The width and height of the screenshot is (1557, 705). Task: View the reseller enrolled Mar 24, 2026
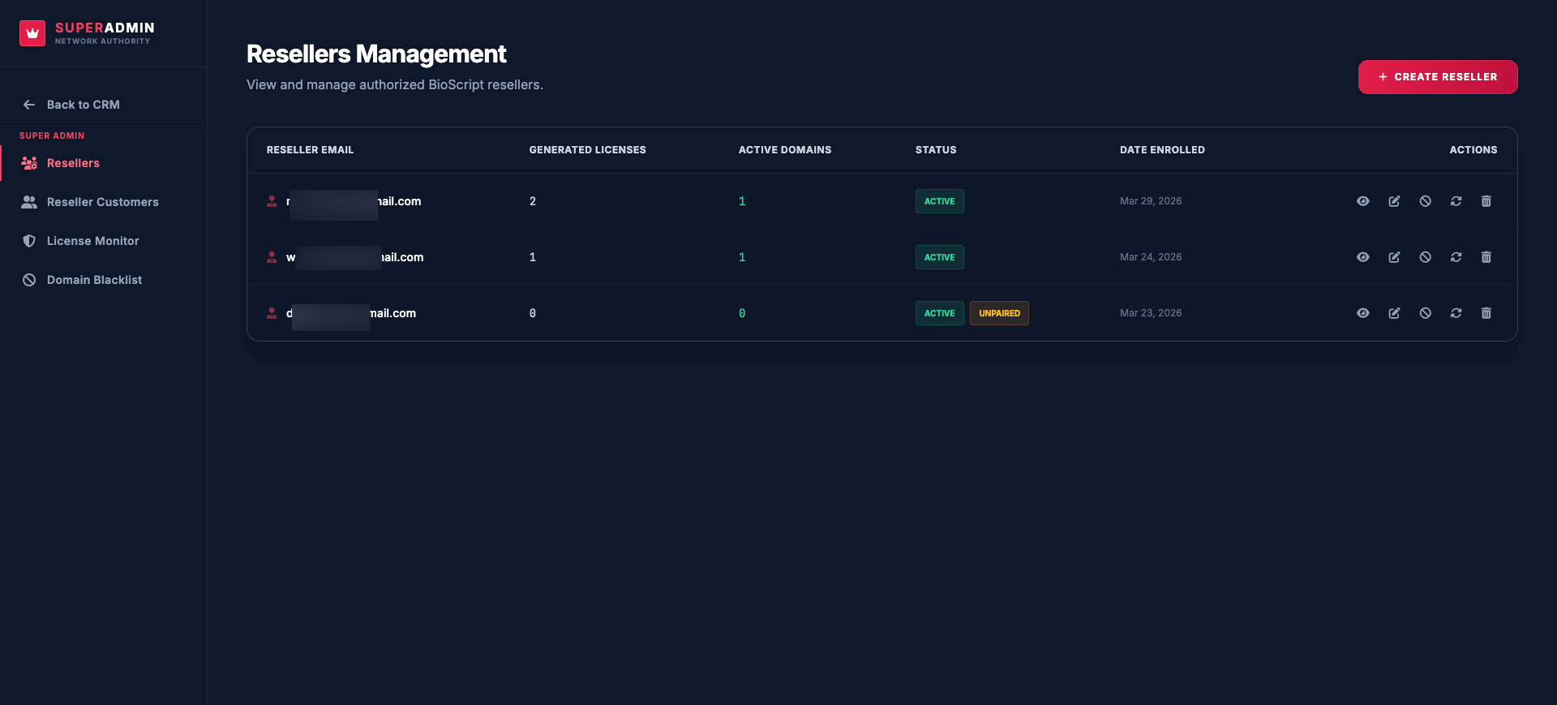1363,257
